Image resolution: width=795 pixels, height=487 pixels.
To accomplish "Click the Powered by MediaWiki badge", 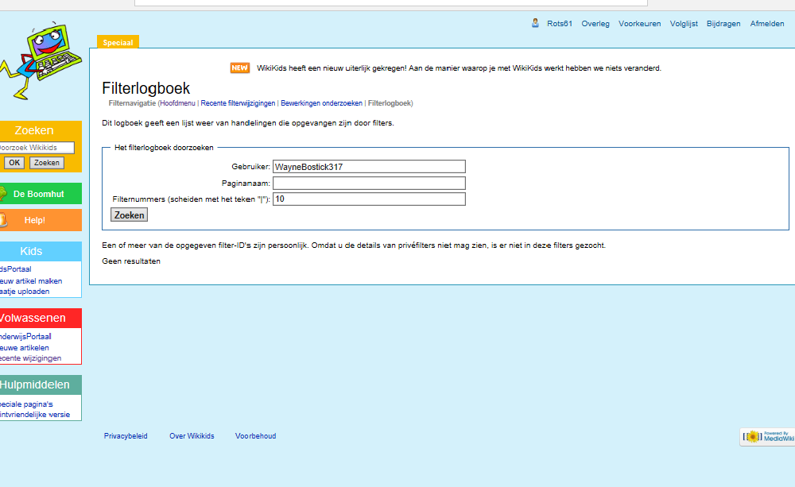I will coord(767,436).
